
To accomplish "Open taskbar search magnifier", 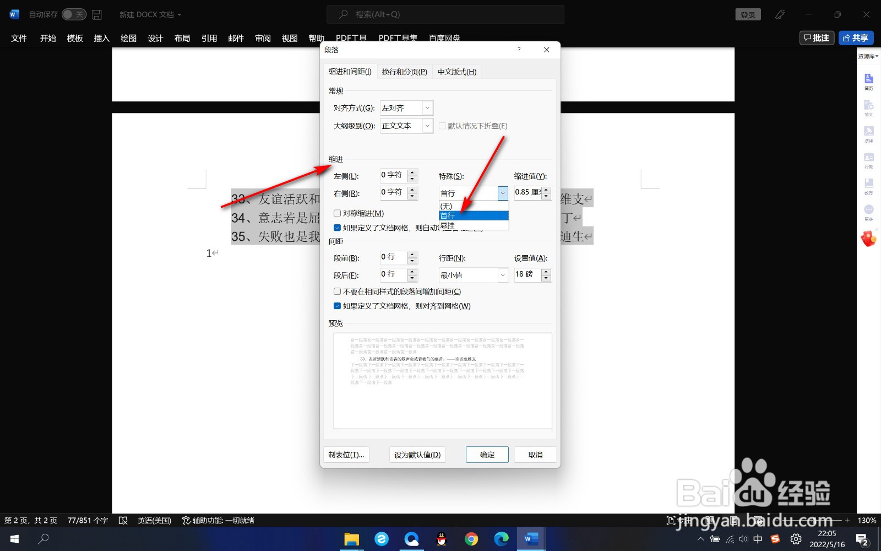I will pos(43,539).
